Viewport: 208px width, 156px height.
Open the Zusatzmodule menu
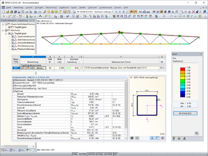[106, 8]
